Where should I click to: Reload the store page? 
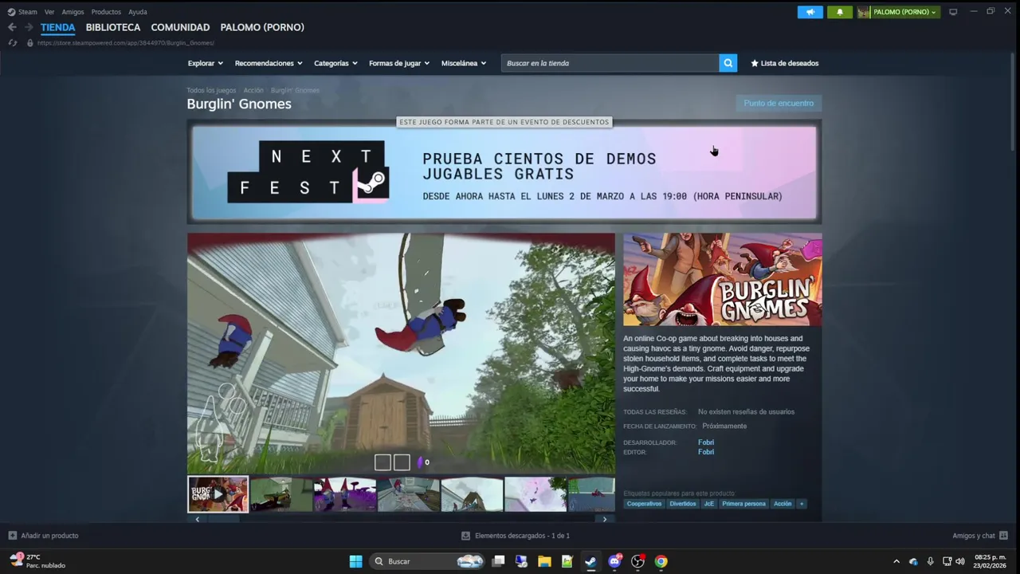13,43
